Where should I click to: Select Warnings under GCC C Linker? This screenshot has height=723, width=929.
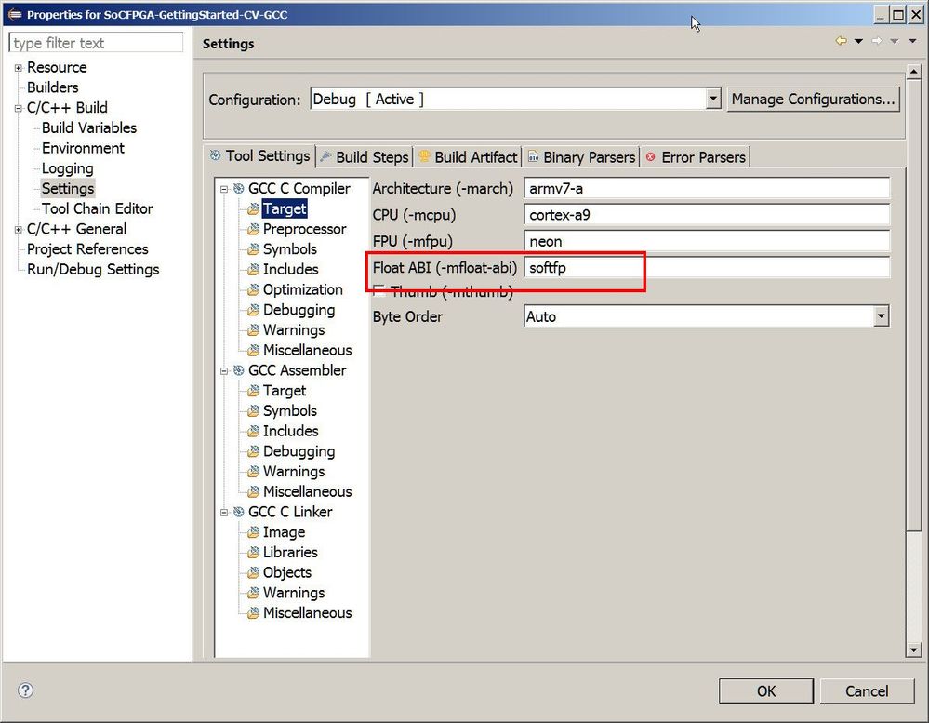click(294, 594)
